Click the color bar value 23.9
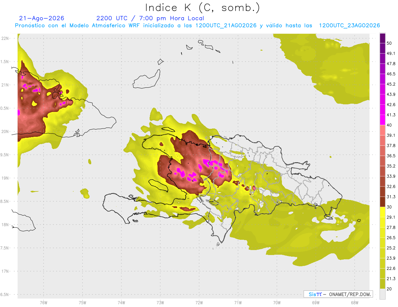The image size is (398, 307). coord(391,258)
